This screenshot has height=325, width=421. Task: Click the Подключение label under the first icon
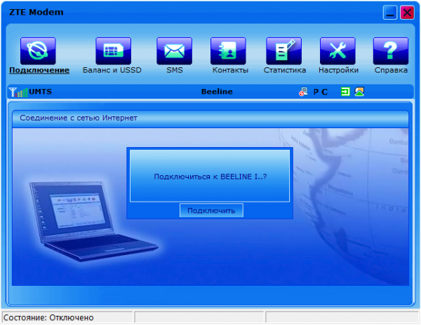pos(39,70)
